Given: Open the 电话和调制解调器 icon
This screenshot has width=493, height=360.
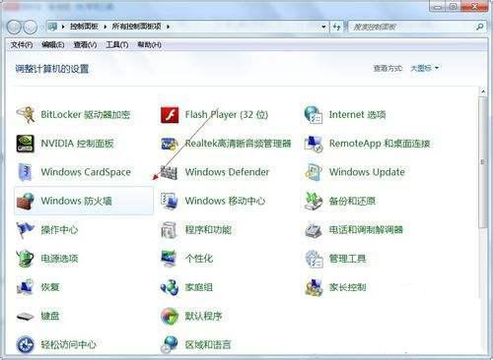Looking at the screenshot, I should 314,230.
